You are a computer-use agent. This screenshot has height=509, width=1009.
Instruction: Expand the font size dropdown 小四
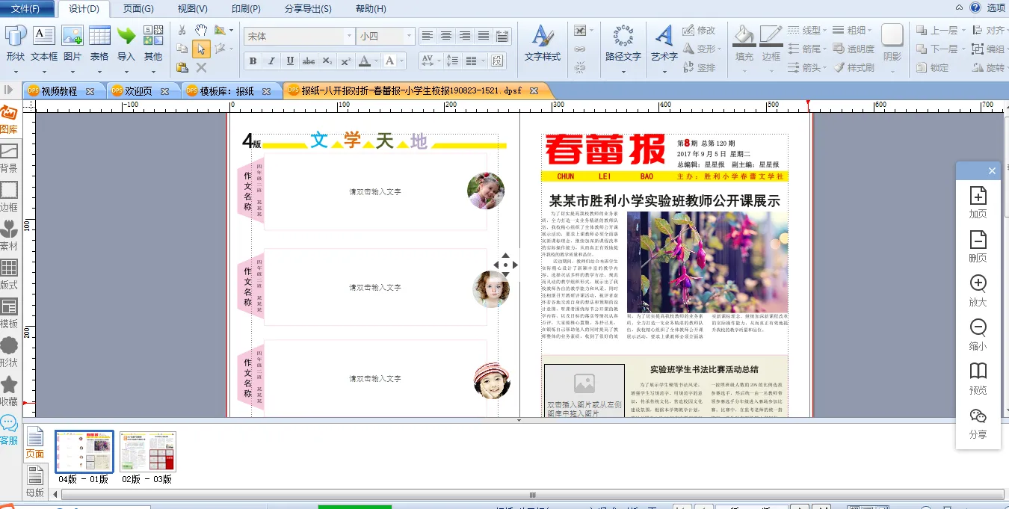coord(408,36)
